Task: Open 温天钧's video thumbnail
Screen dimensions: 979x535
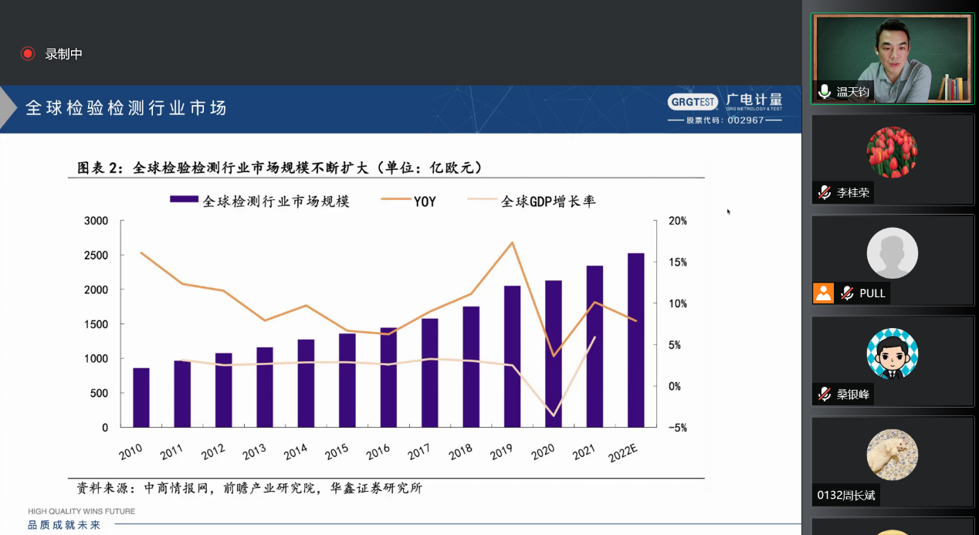Action: 893,58
